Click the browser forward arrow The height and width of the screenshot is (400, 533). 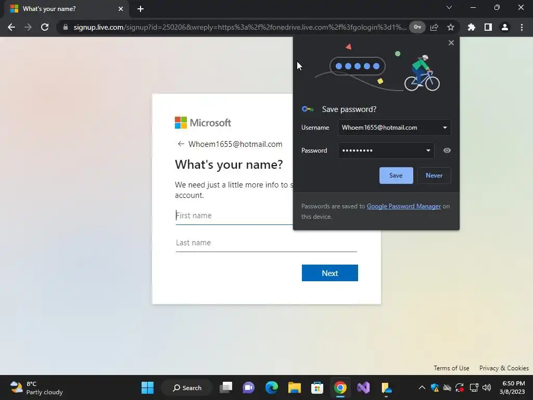[x=28, y=27]
